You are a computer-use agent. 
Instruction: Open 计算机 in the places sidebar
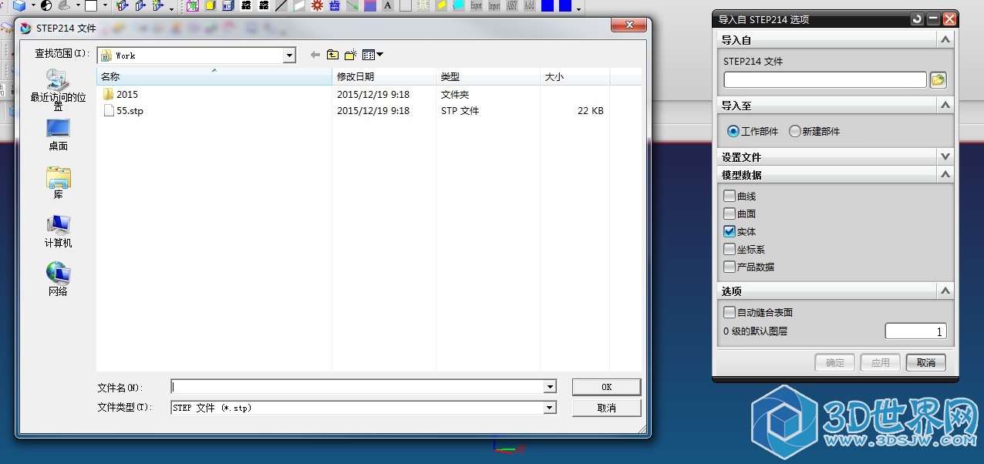(58, 231)
